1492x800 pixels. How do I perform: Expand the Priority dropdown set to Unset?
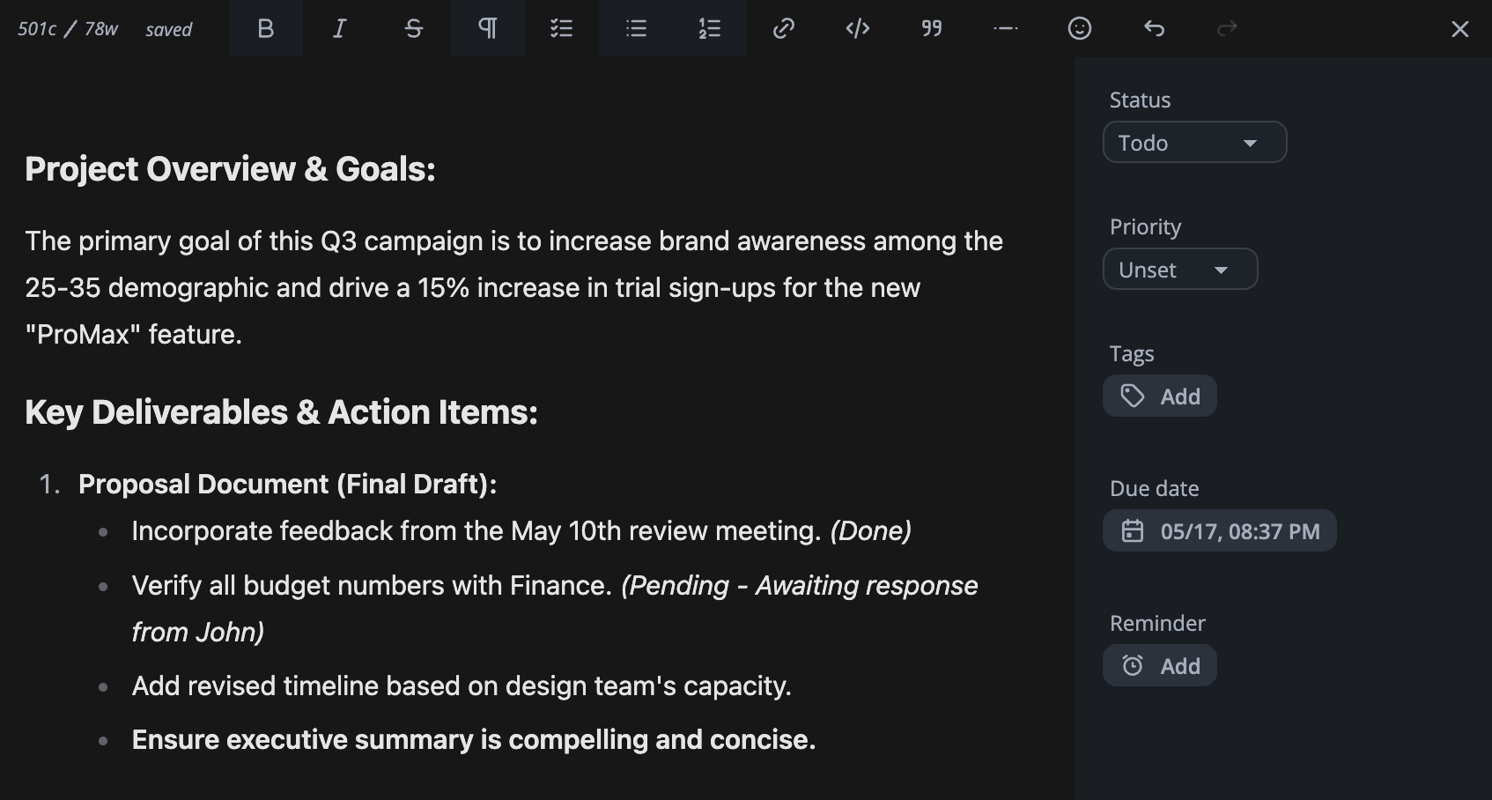1179,270
